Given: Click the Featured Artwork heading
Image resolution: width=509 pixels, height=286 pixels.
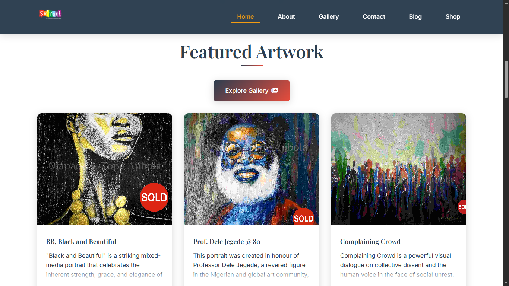Looking at the screenshot, I should (x=252, y=52).
